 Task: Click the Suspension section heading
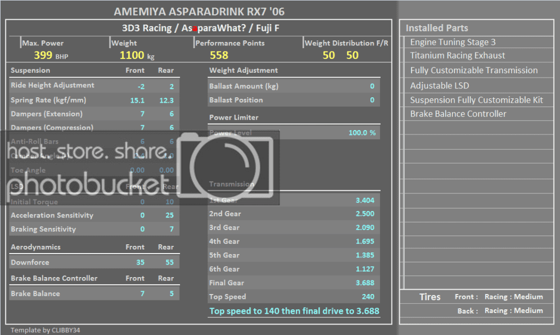point(31,70)
